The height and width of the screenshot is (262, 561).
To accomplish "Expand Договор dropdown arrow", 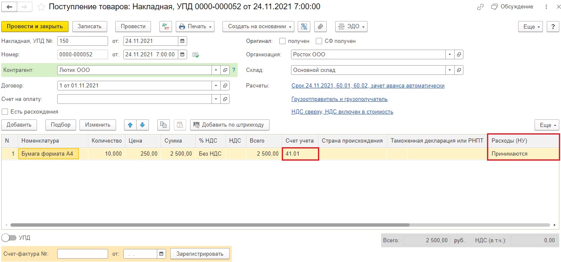I will tap(216, 86).
